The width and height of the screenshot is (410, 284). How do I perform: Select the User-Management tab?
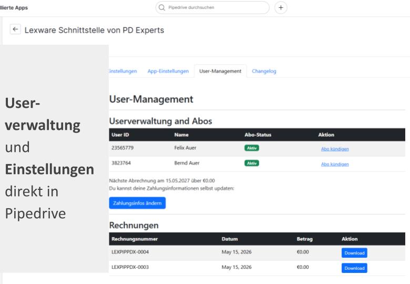tap(220, 71)
